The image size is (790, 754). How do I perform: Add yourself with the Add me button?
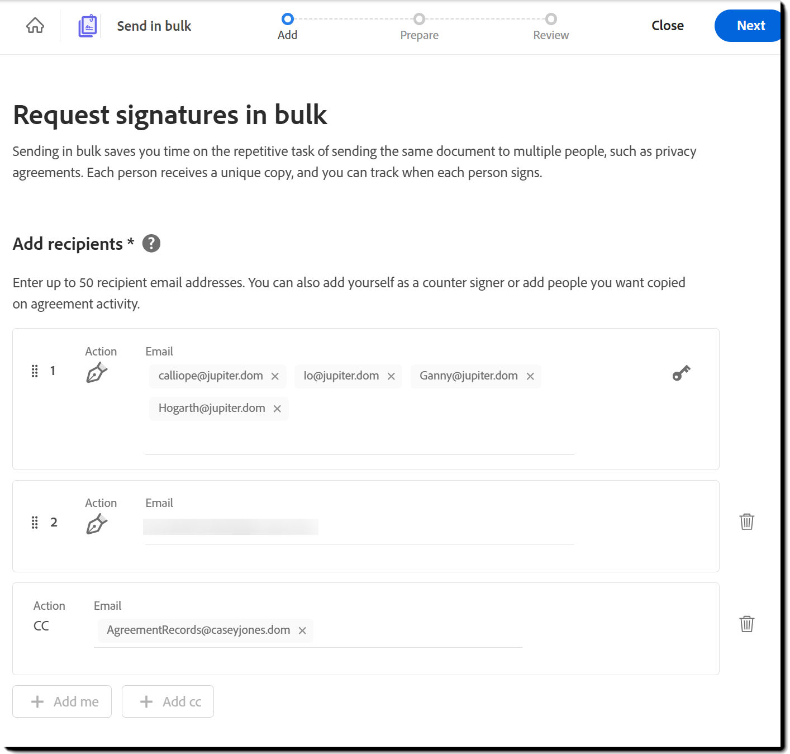coord(61,701)
